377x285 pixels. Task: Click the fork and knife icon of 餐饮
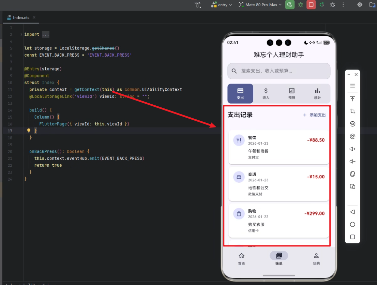(x=239, y=140)
